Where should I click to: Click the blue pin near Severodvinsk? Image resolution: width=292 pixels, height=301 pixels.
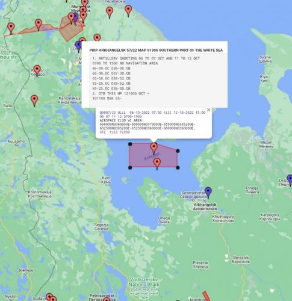tap(208, 193)
